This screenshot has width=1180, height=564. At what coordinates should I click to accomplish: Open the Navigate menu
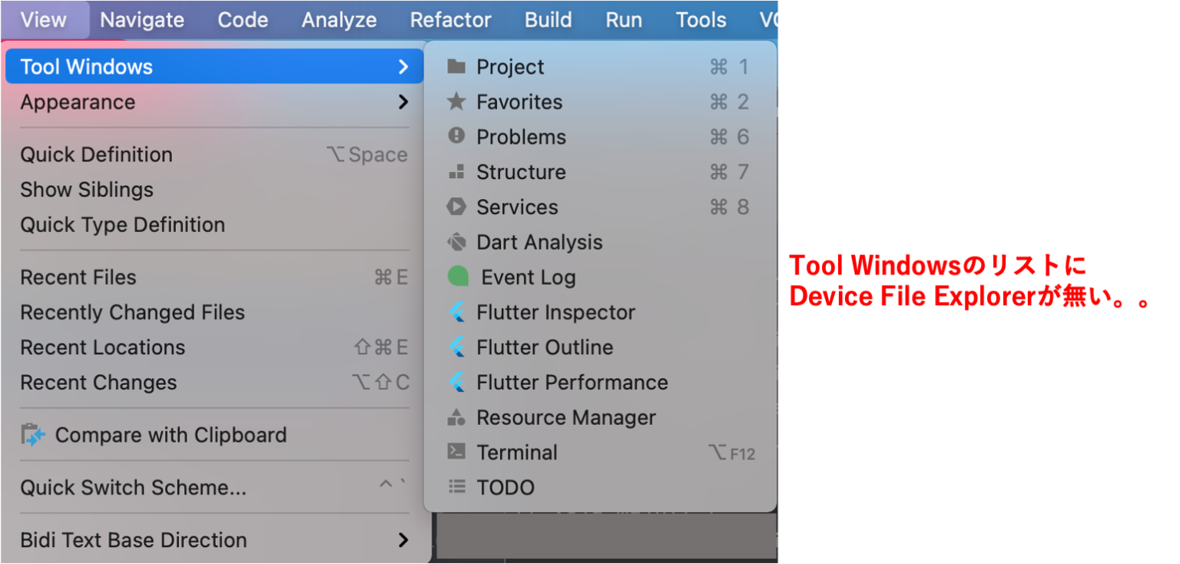pyautogui.click(x=141, y=19)
